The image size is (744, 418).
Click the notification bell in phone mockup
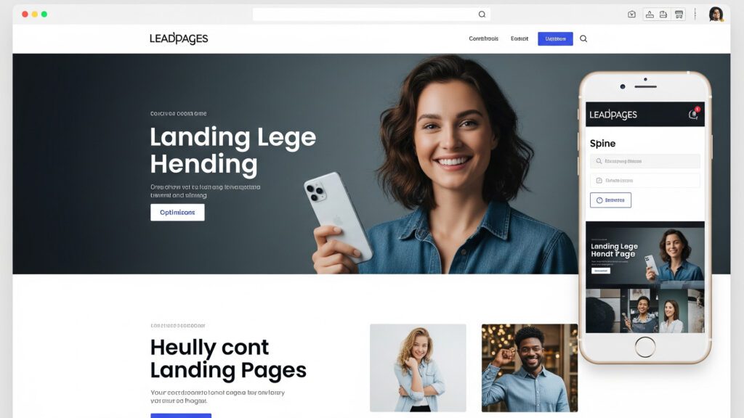coord(693,114)
